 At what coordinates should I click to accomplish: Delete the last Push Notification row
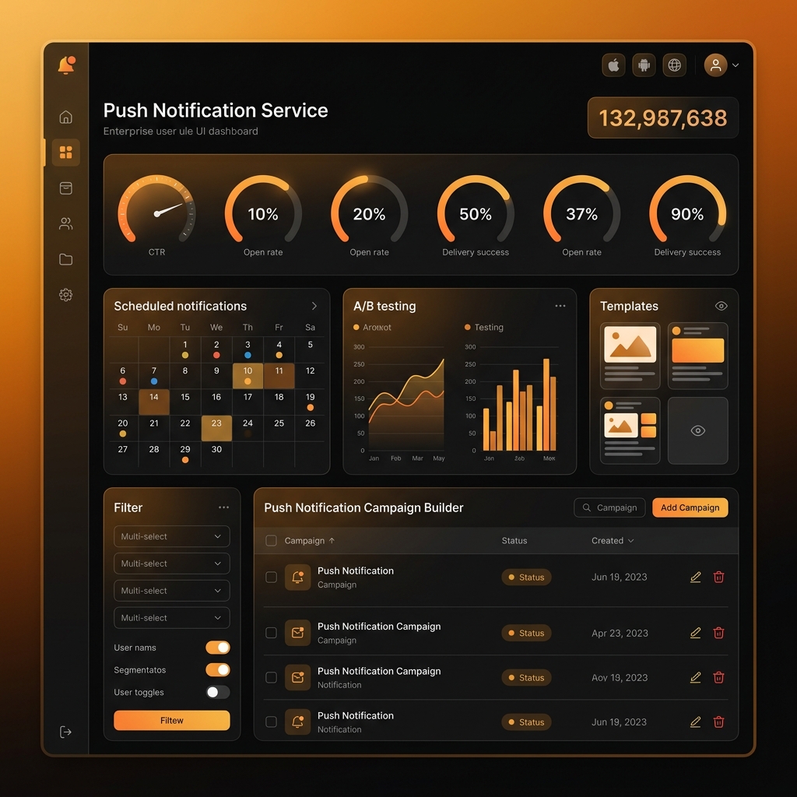(x=718, y=722)
